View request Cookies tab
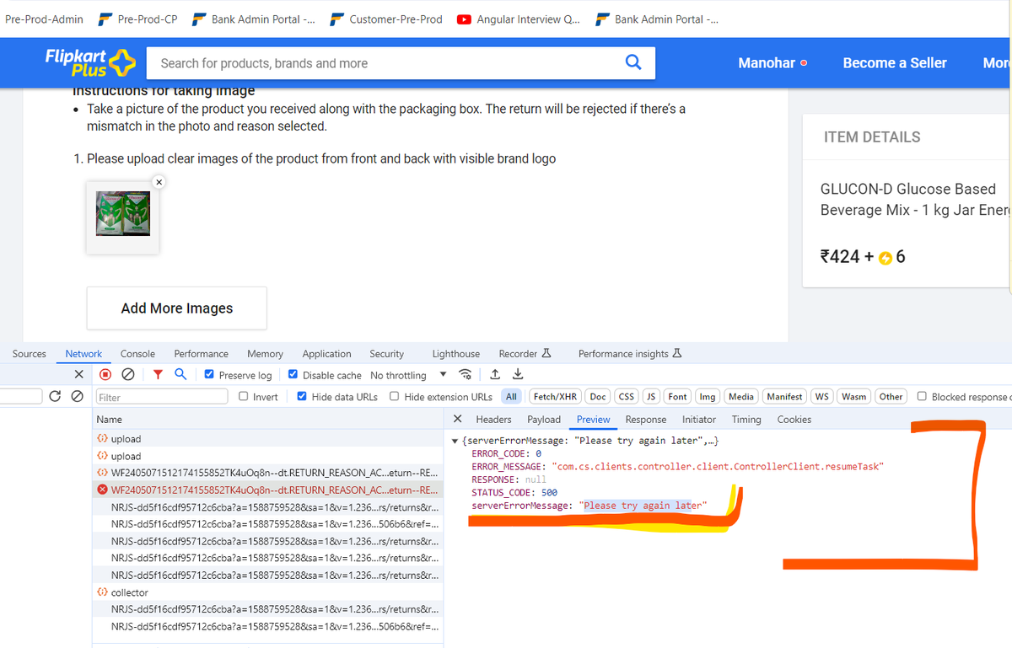The width and height of the screenshot is (1012, 648). [794, 419]
